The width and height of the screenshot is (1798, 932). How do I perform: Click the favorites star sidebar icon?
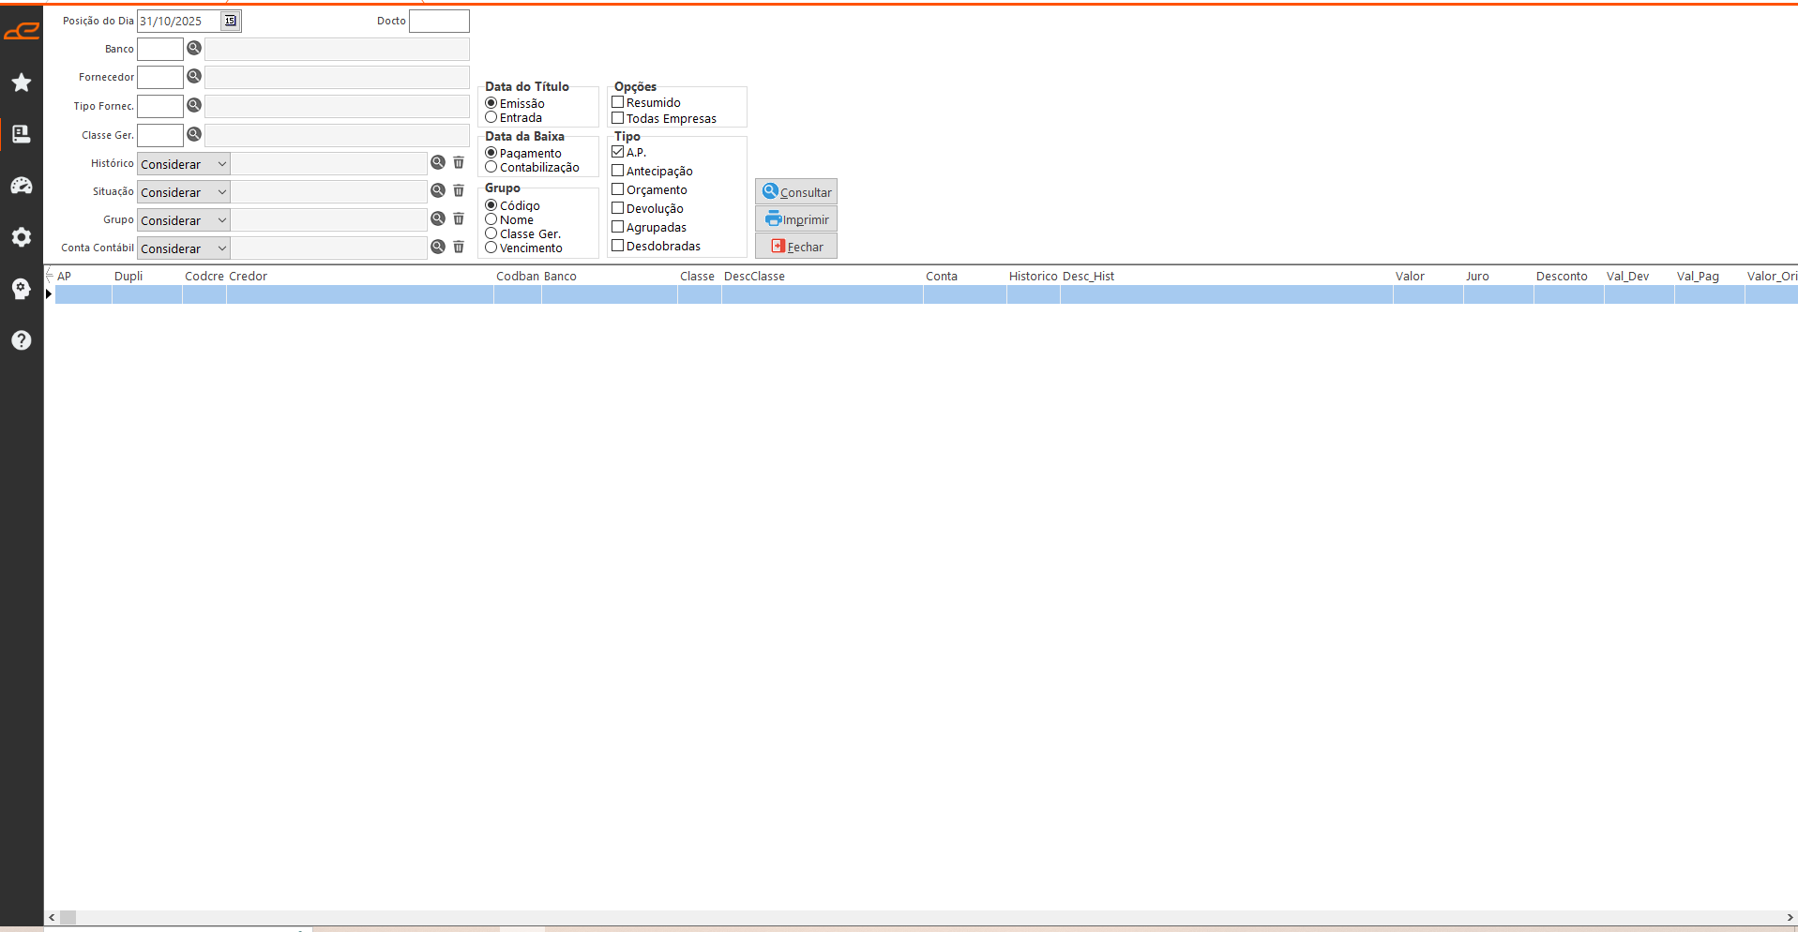pyautogui.click(x=22, y=83)
